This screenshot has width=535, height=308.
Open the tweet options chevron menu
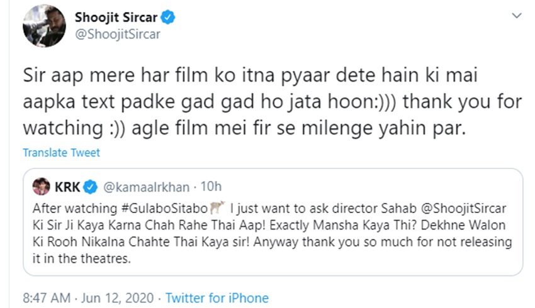point(516,15)
